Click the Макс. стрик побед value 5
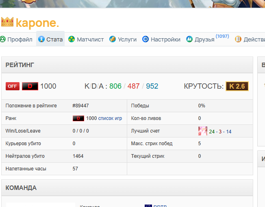Screen dimensions: 265x207 [x=200, y=144]
